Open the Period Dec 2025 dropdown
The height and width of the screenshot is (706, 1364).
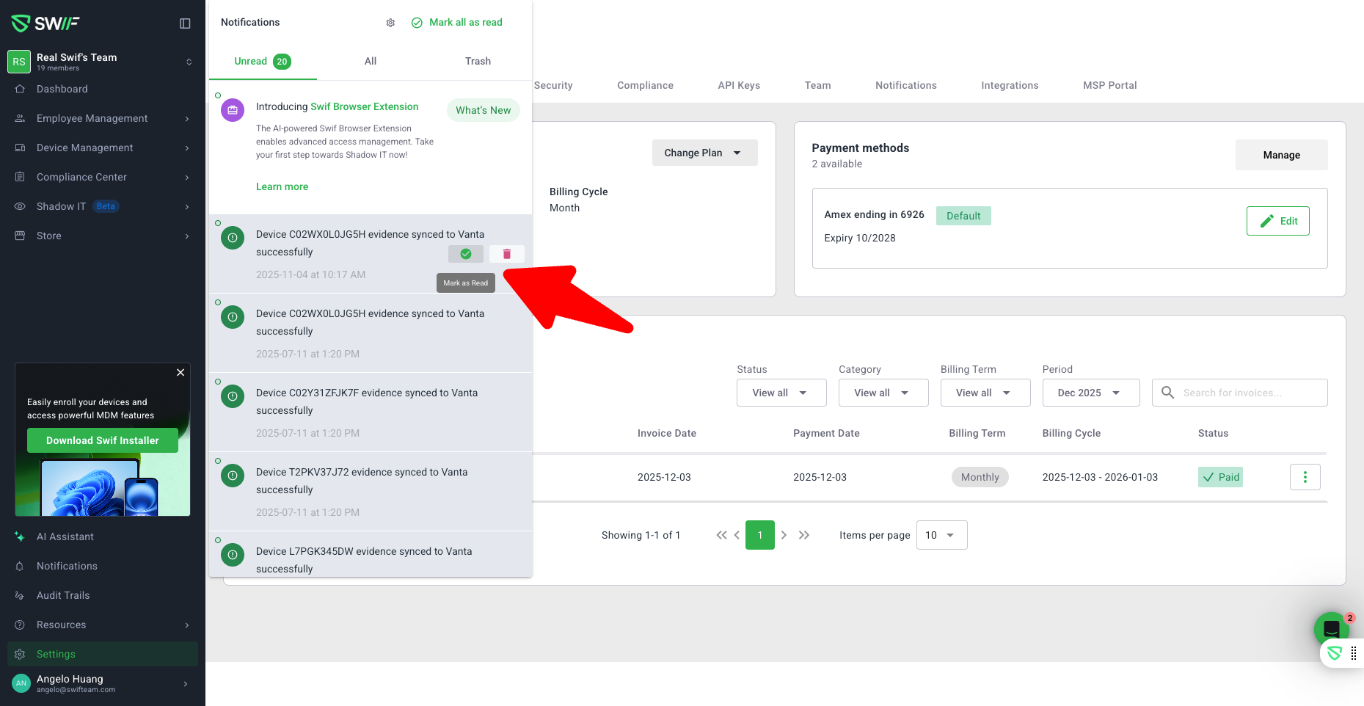(1090, 393)
